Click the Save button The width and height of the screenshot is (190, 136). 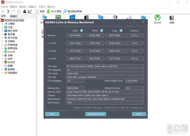pos(52,114)
